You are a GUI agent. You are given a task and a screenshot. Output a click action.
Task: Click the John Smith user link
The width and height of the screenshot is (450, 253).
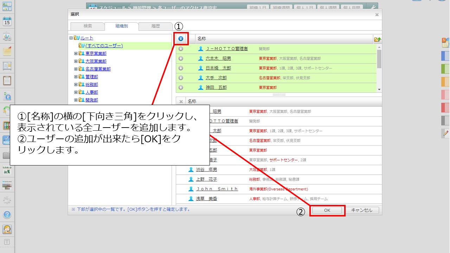click(x=217, y=189)
